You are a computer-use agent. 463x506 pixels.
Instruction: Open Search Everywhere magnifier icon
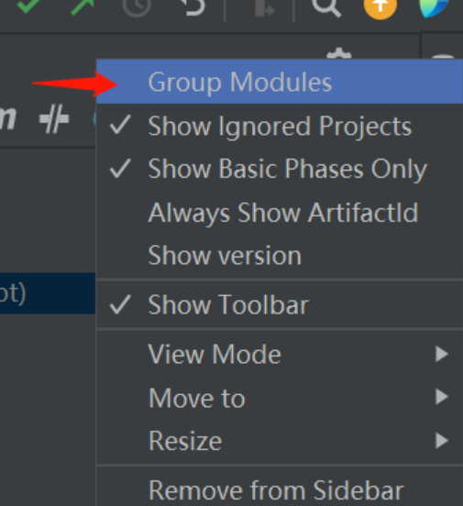(x=326, y=7)
